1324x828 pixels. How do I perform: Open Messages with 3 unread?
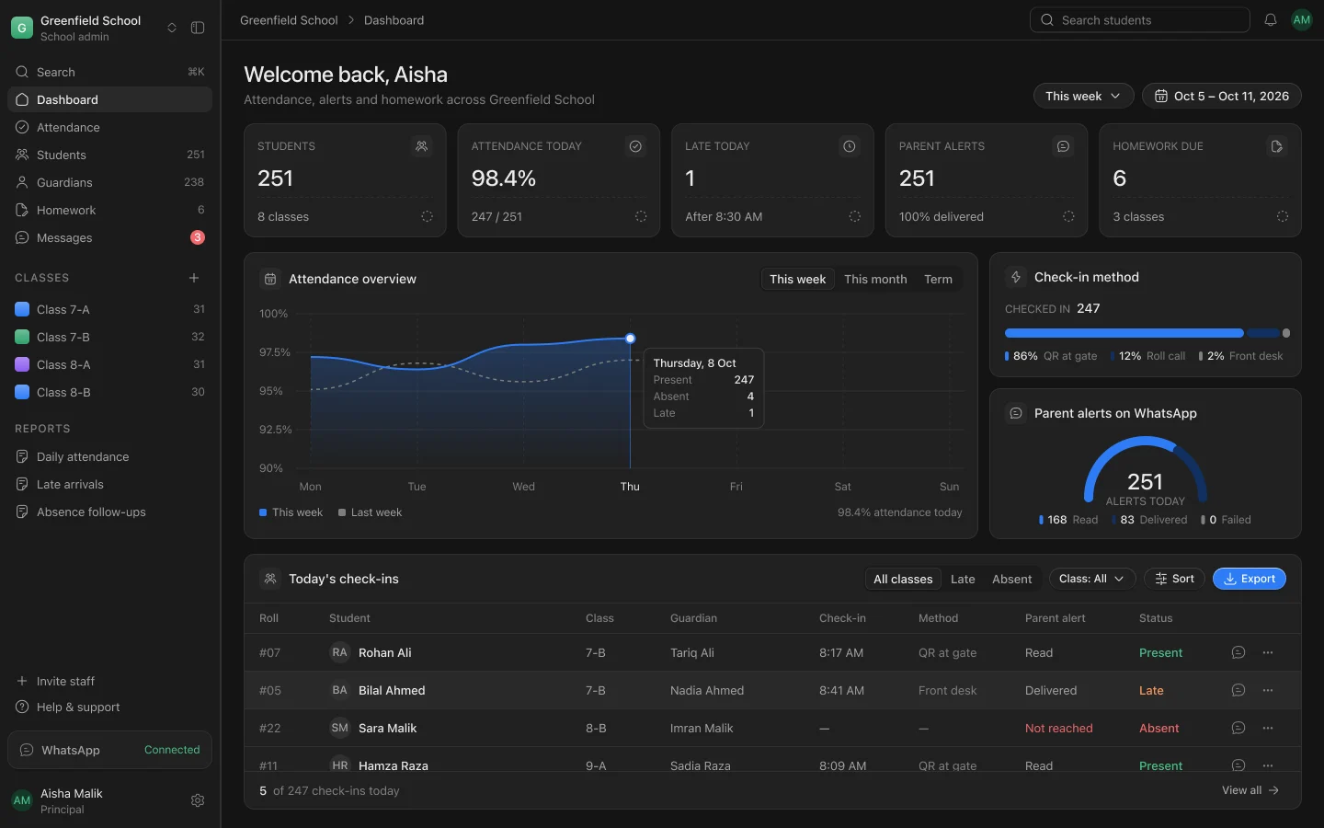coord(109,237)
